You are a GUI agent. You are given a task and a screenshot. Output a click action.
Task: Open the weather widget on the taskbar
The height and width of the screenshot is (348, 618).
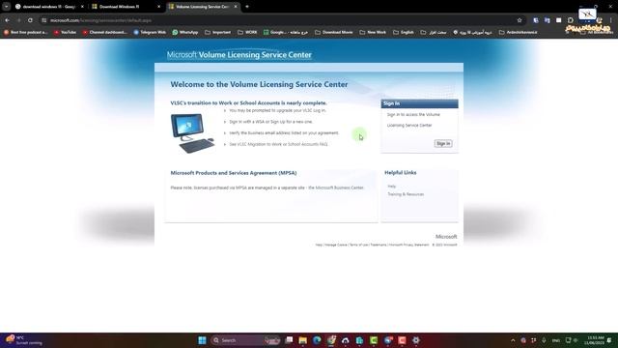(x=23, y=340)
